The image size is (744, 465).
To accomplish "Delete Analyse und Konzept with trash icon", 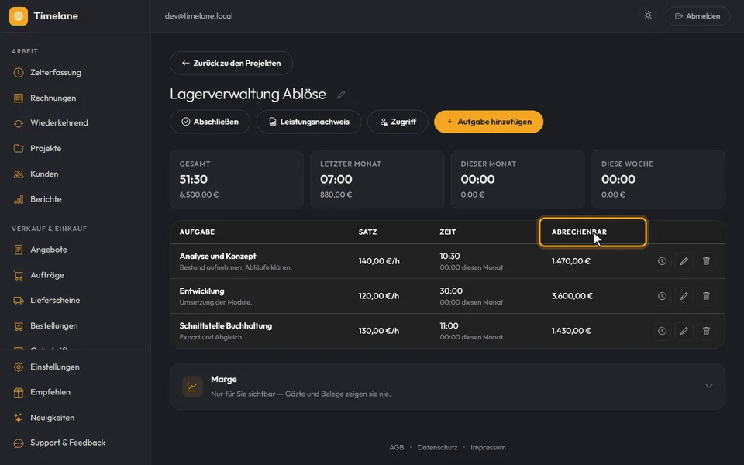I will coord(706,261).
